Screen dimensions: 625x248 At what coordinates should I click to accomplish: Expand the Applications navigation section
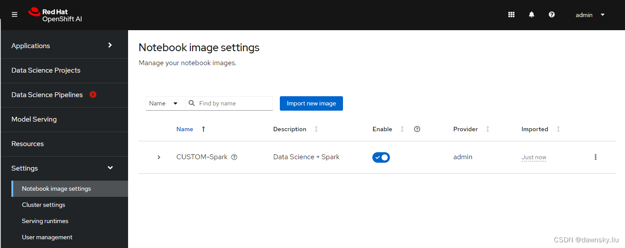click(x=64, y=46)
